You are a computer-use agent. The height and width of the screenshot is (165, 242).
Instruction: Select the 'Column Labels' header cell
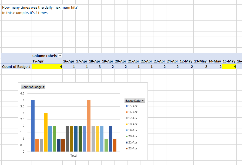[47, 56]
